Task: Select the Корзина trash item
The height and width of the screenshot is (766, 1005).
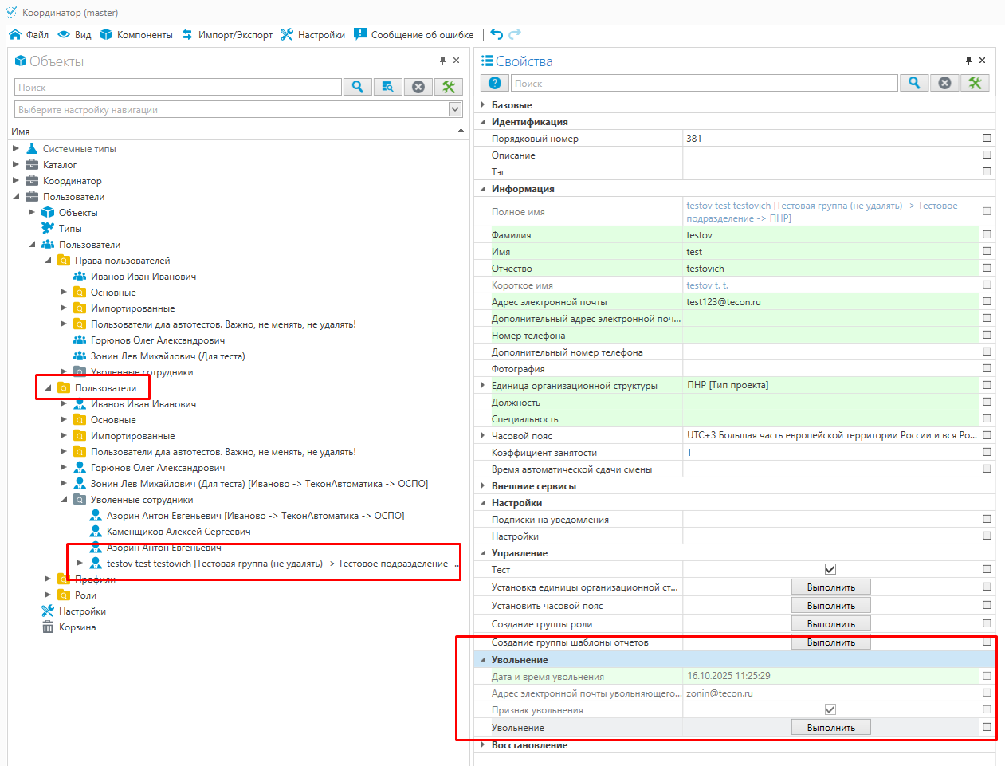Action: point(77,627)
